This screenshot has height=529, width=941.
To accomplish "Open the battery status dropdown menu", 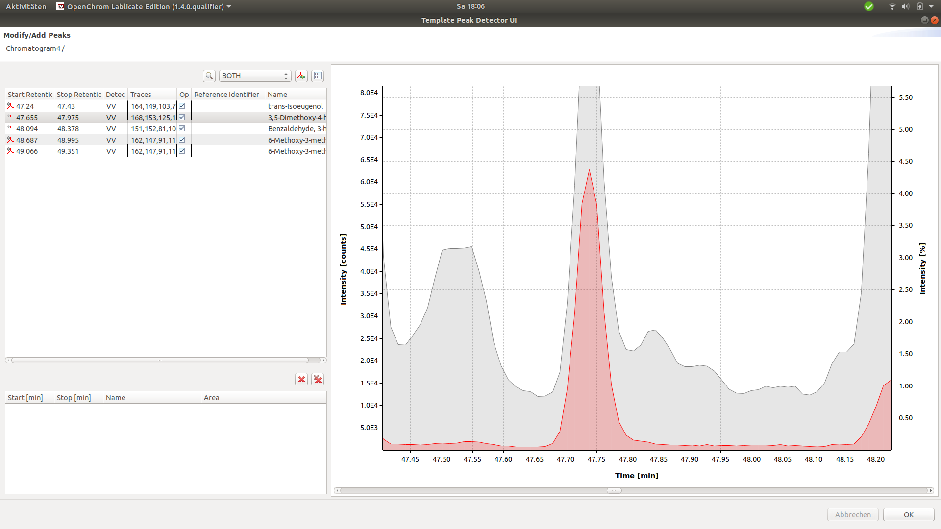I will click(x=920, y=6).
